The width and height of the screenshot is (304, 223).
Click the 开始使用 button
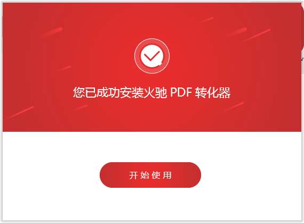click(150, 175)
